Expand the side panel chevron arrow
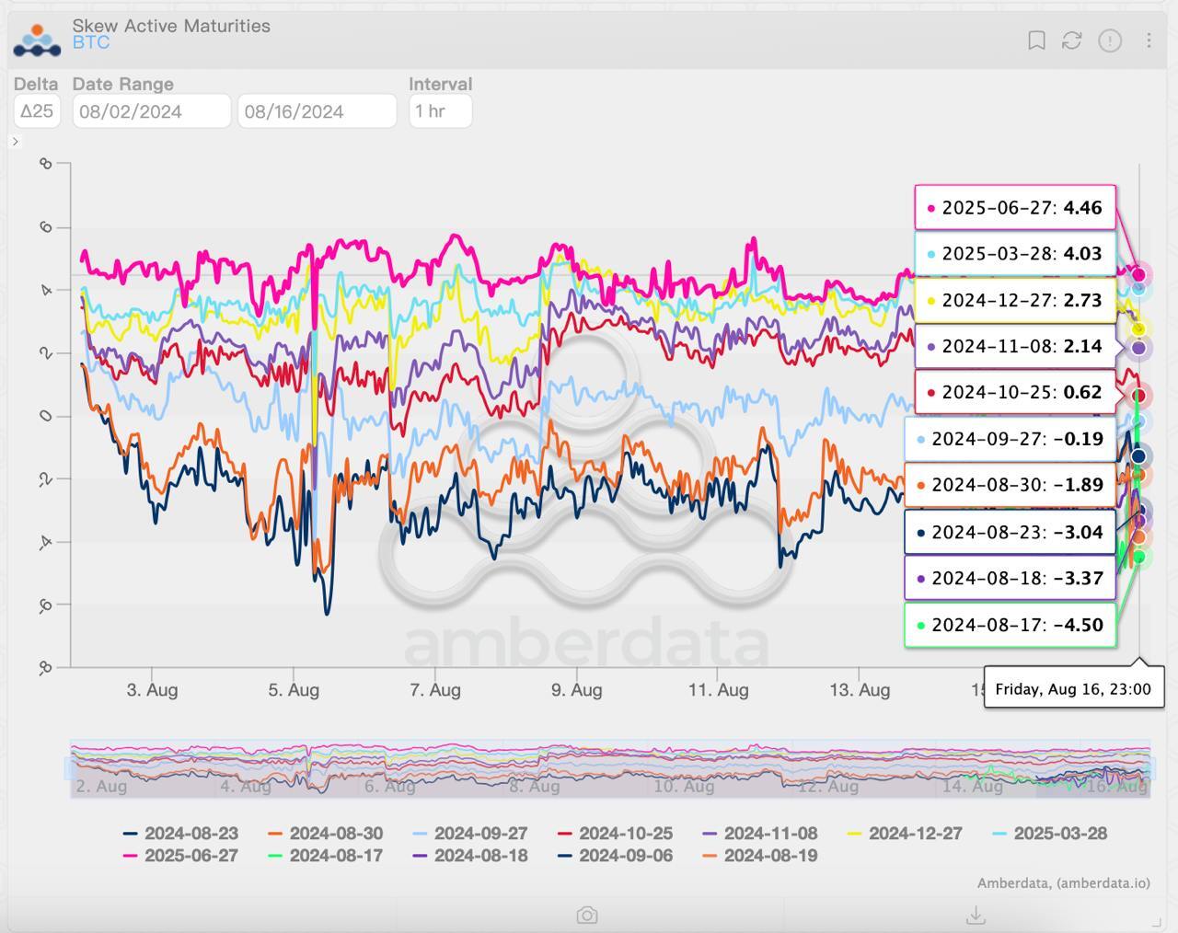The width and height of the screenshot is (1178, 933). [x=16, y=141]
